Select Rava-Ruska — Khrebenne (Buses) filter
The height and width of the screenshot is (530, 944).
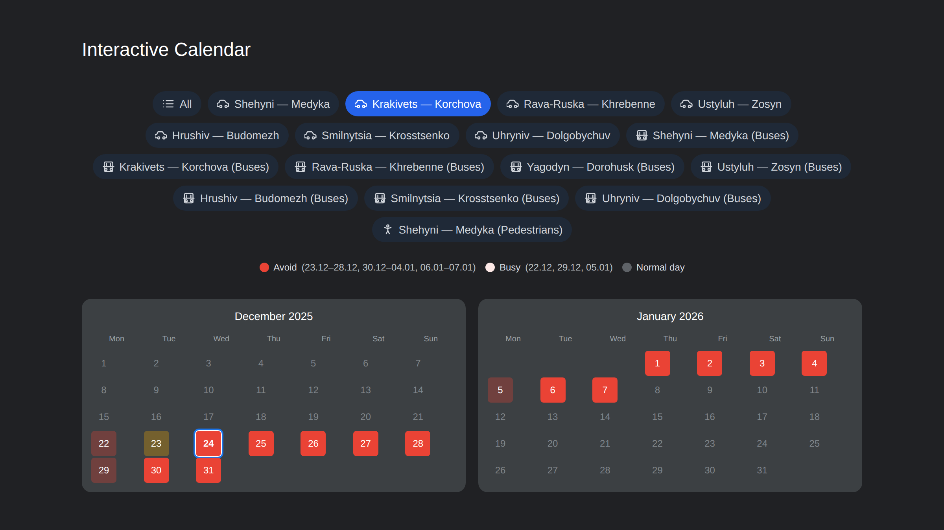(x=389, y=167)
